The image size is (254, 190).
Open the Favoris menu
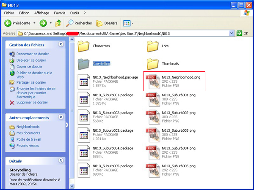pyautogui.click(x=60, y=13)
